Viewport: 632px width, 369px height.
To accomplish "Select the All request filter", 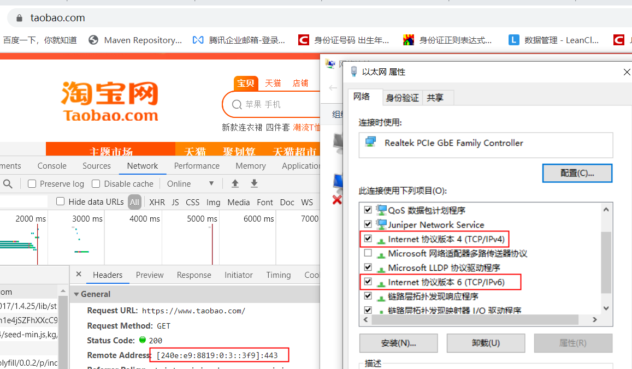I will [x=134, y=202].
